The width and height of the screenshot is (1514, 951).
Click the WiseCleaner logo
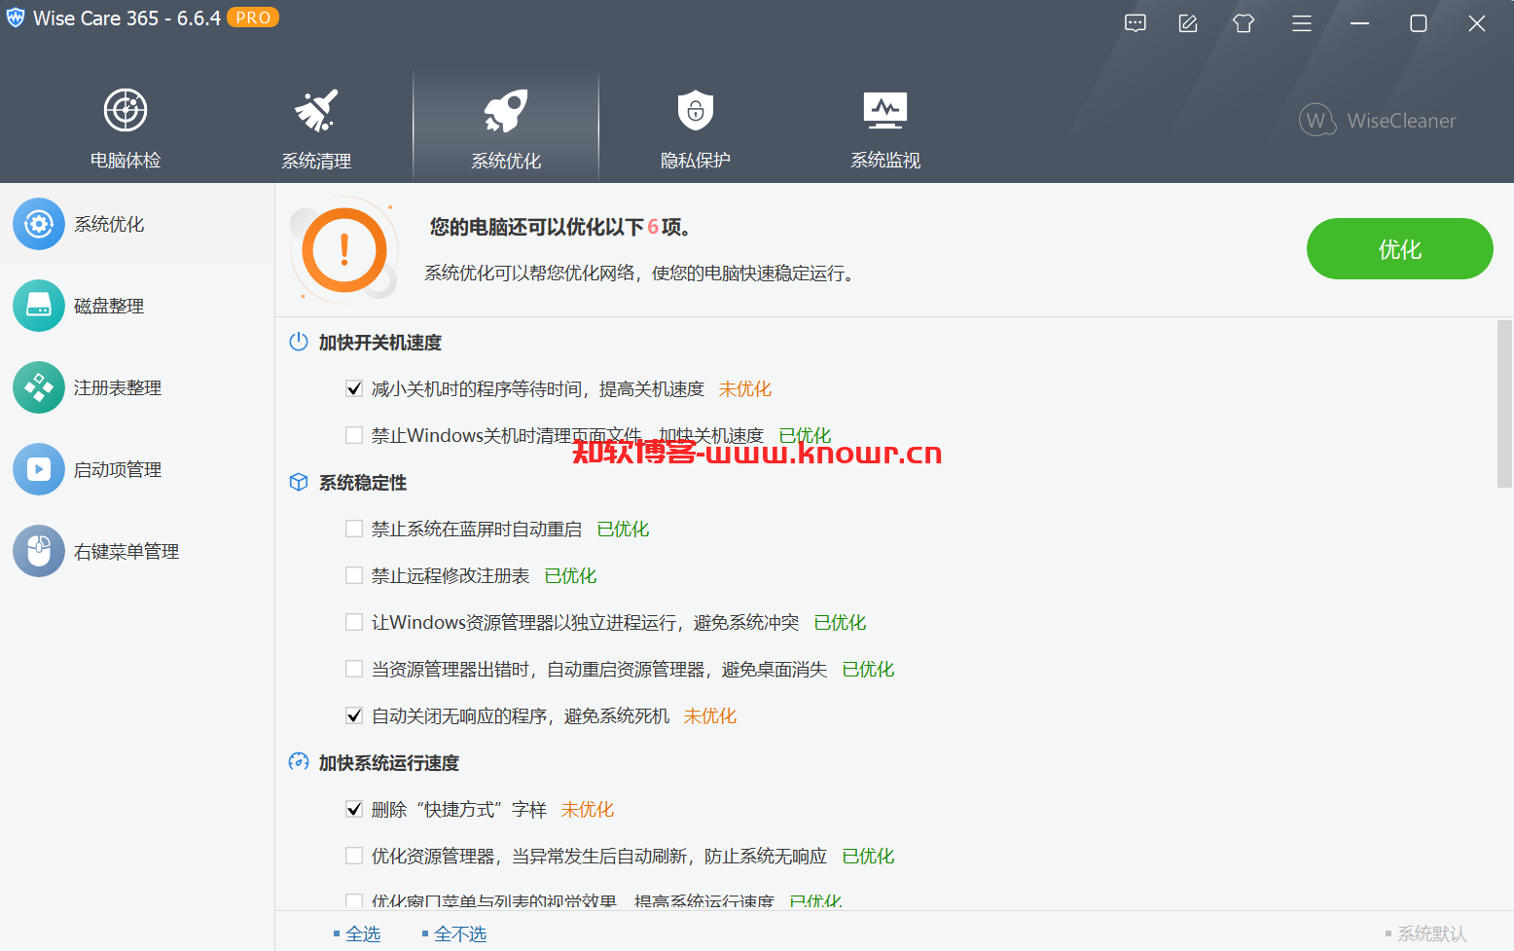pos(1378,120)
